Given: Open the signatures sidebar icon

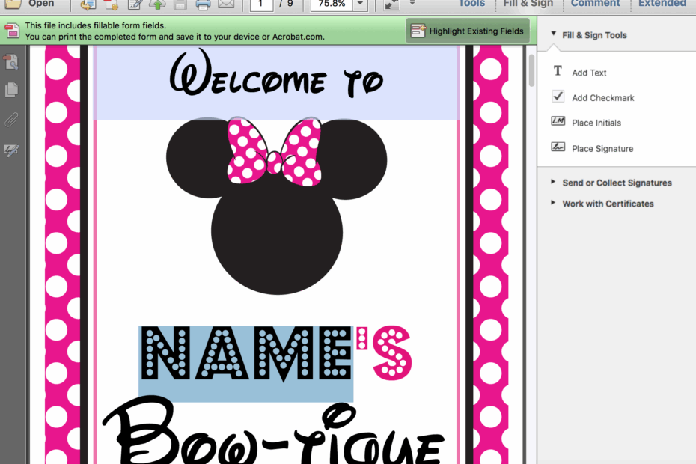Looking at the screenshot, I should coord(11,150).
